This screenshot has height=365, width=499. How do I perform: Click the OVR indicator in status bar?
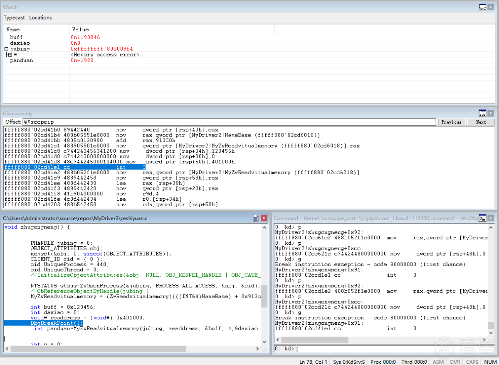(455, 362)
